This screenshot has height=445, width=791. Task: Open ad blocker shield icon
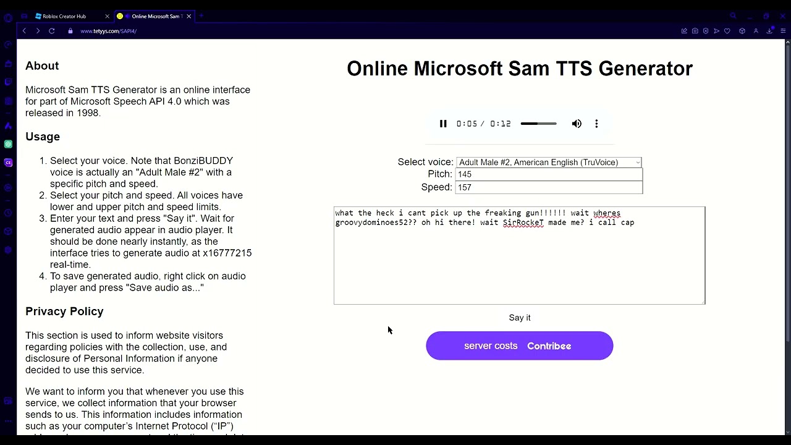click(x=706, y=31)
